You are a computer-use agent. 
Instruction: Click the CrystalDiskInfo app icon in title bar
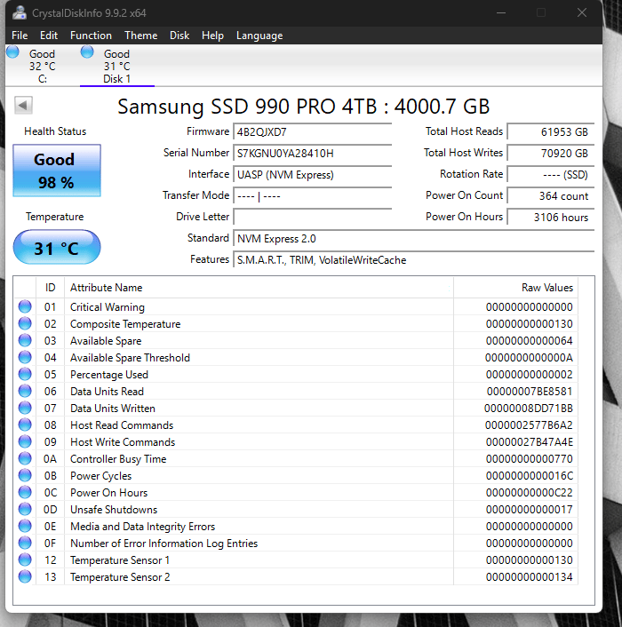click(19, 12)
